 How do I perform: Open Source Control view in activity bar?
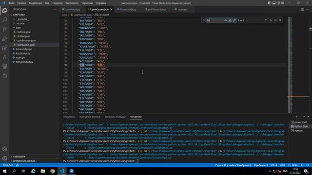(4, 29)
